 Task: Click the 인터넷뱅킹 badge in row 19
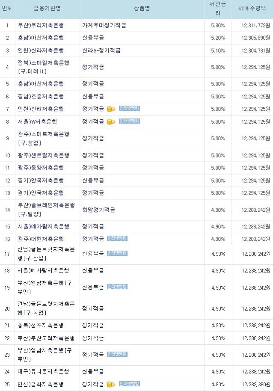117,287
